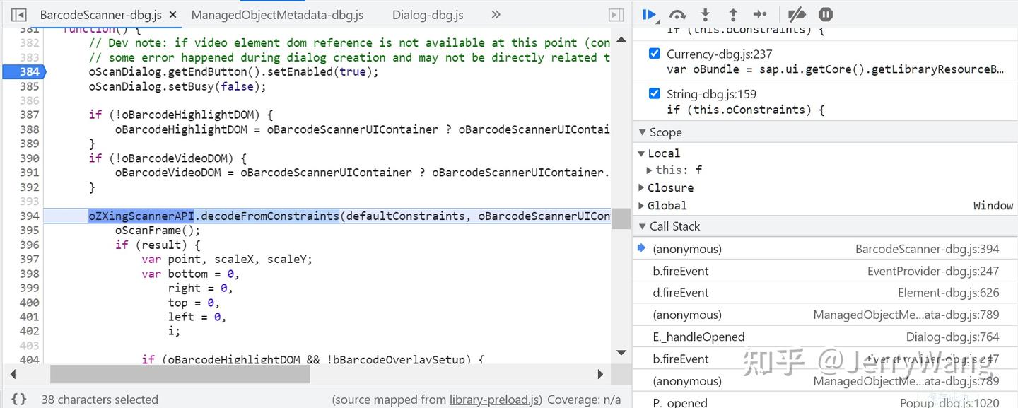Switch to the ManagedObjectMetadata-dbg.js tab
The width and height of the screenshot is (1018, 408).
pos(277,14)
